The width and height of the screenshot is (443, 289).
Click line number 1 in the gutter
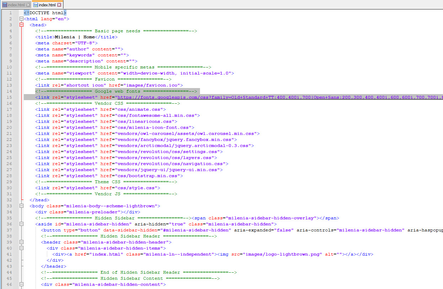pyautogui.click(x=11, y=13)
